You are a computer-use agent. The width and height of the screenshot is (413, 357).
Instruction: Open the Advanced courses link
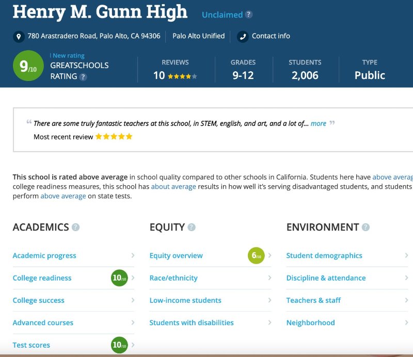(x=43, y=323)
